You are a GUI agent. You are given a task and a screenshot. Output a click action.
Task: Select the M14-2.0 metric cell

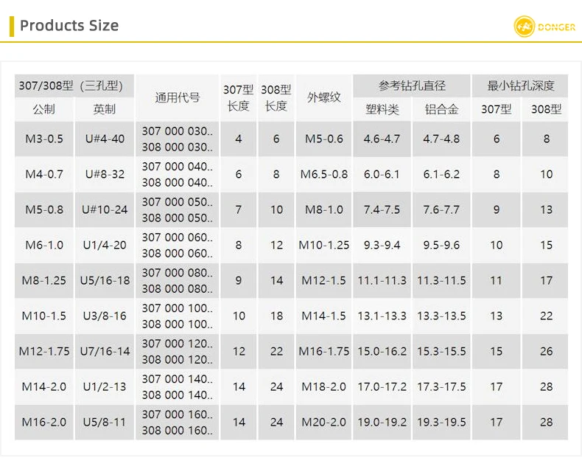point(44,386)
